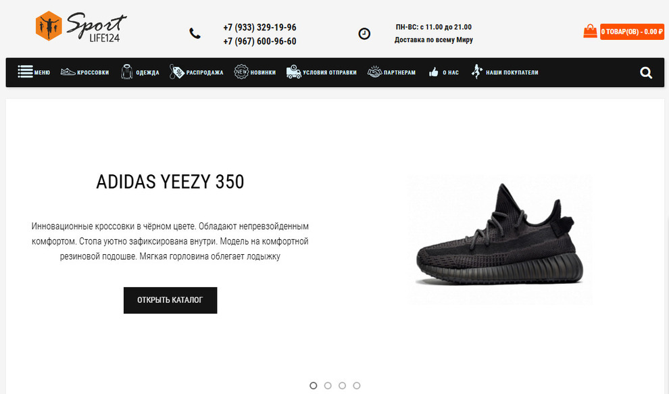This screenshot has height=394, width=669.
Task: Click the shopping bag cart icon
Action: tap(590, 31)
